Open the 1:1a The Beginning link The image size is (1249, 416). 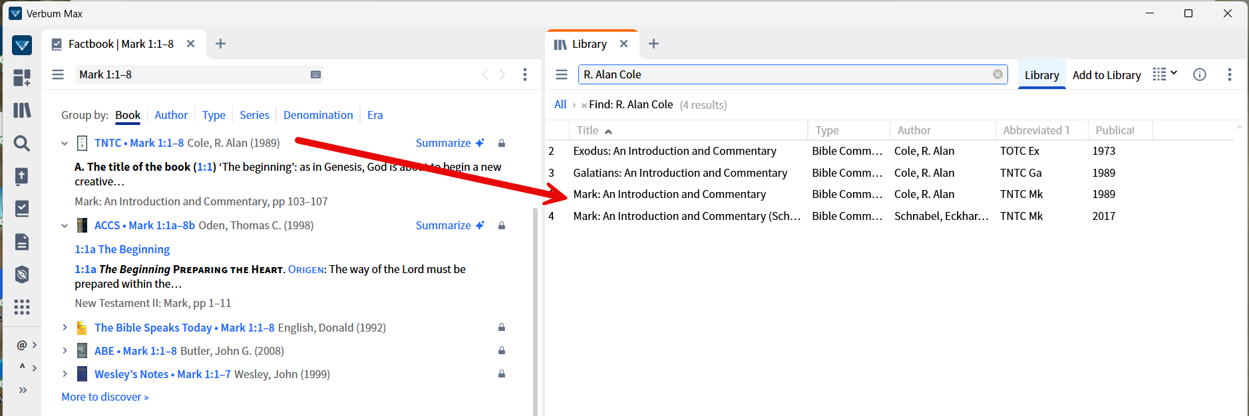[x=122, y=249]
